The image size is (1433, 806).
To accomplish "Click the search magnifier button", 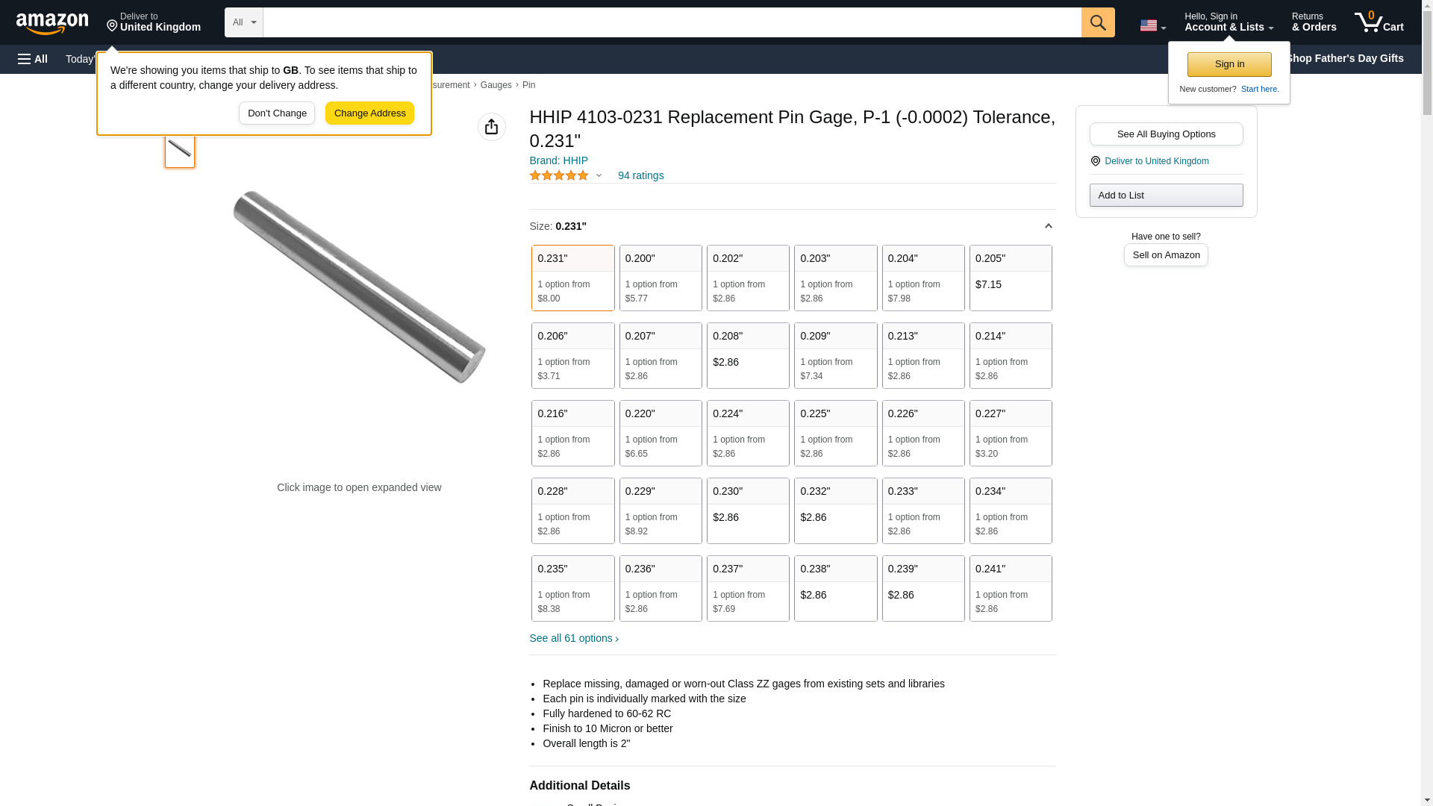I will point(1097,22).
